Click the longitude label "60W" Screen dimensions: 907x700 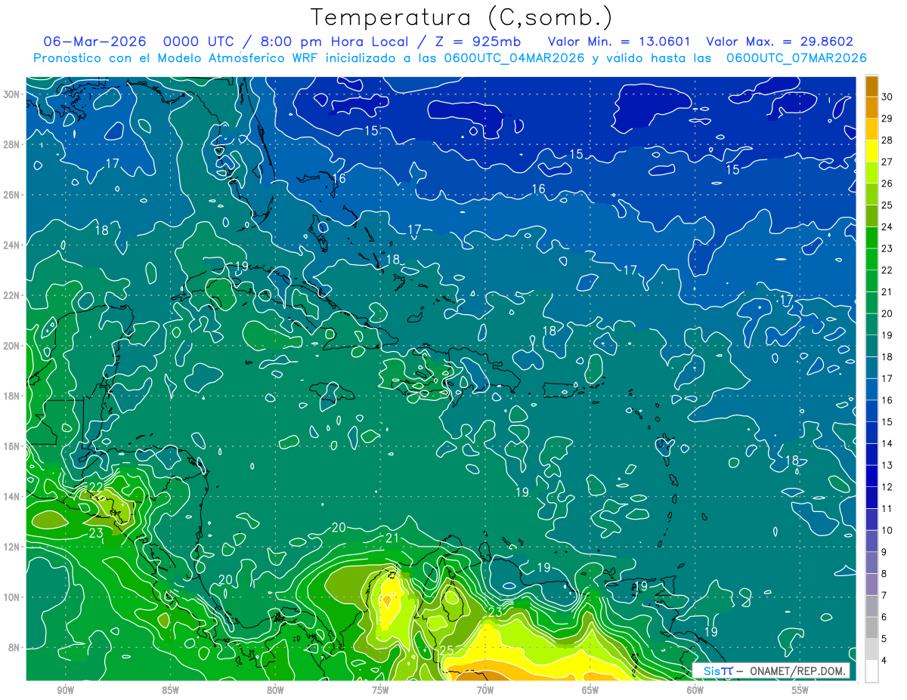point(695,690)
